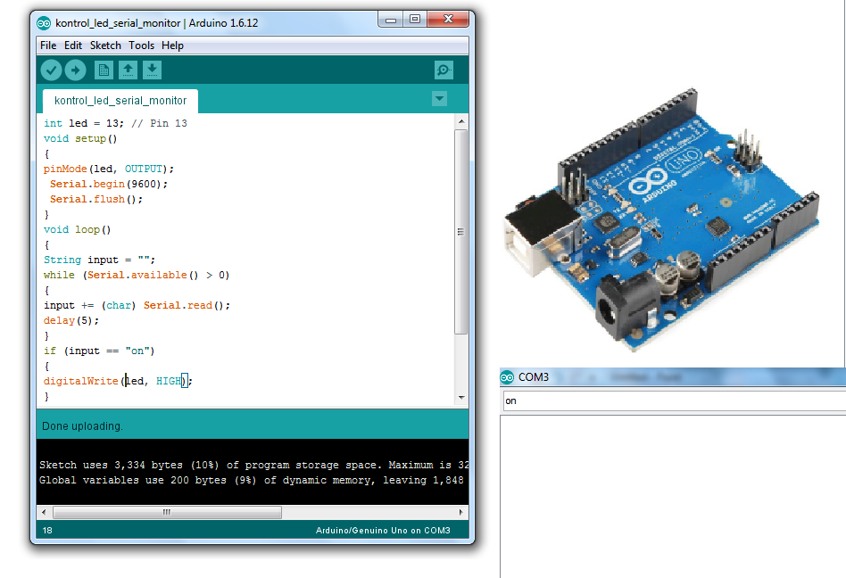Open the Edit menu
Screen dimensions: 846x578
pos(73,45)
